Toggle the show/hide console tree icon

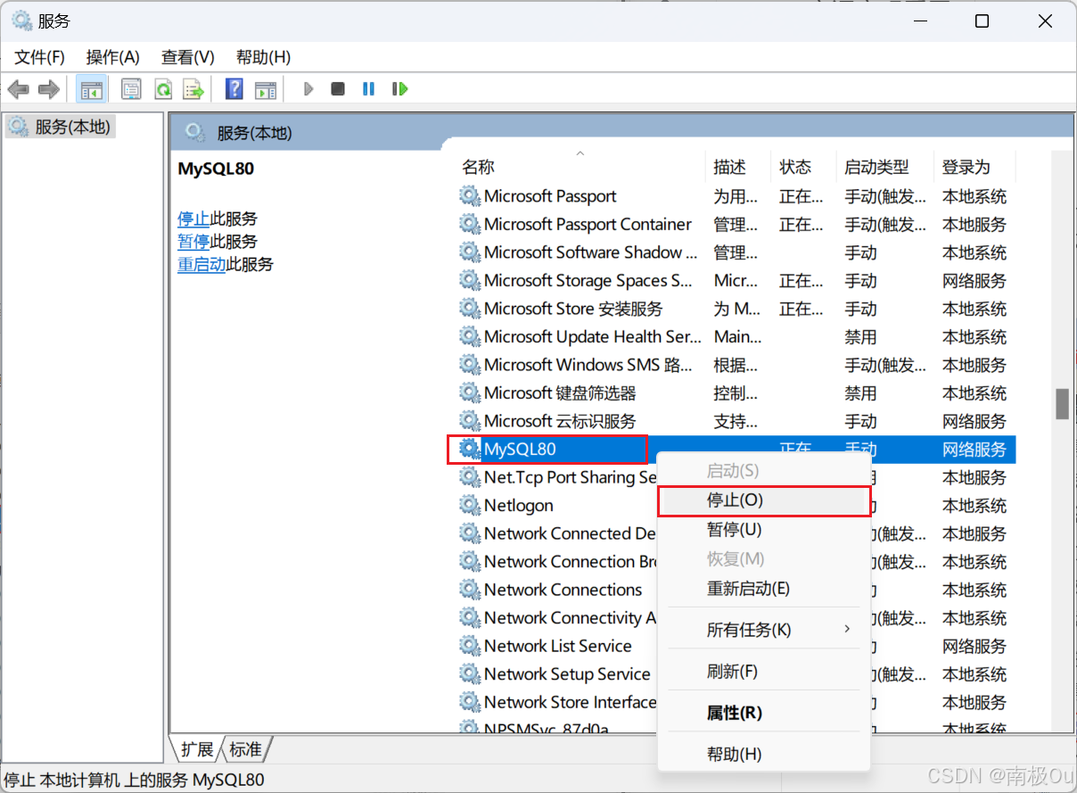tap(91, 89)
